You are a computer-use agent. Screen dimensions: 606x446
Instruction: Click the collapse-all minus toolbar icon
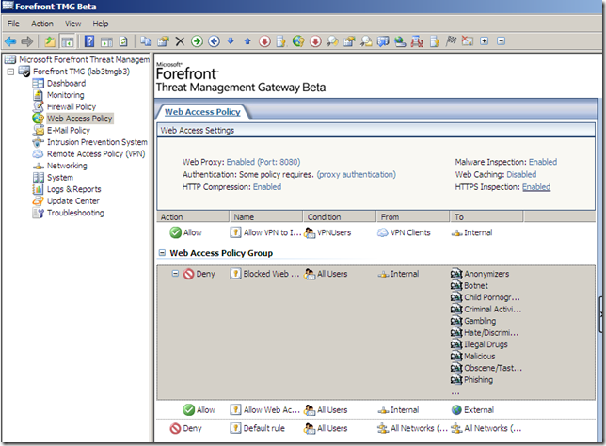[502, 41]
